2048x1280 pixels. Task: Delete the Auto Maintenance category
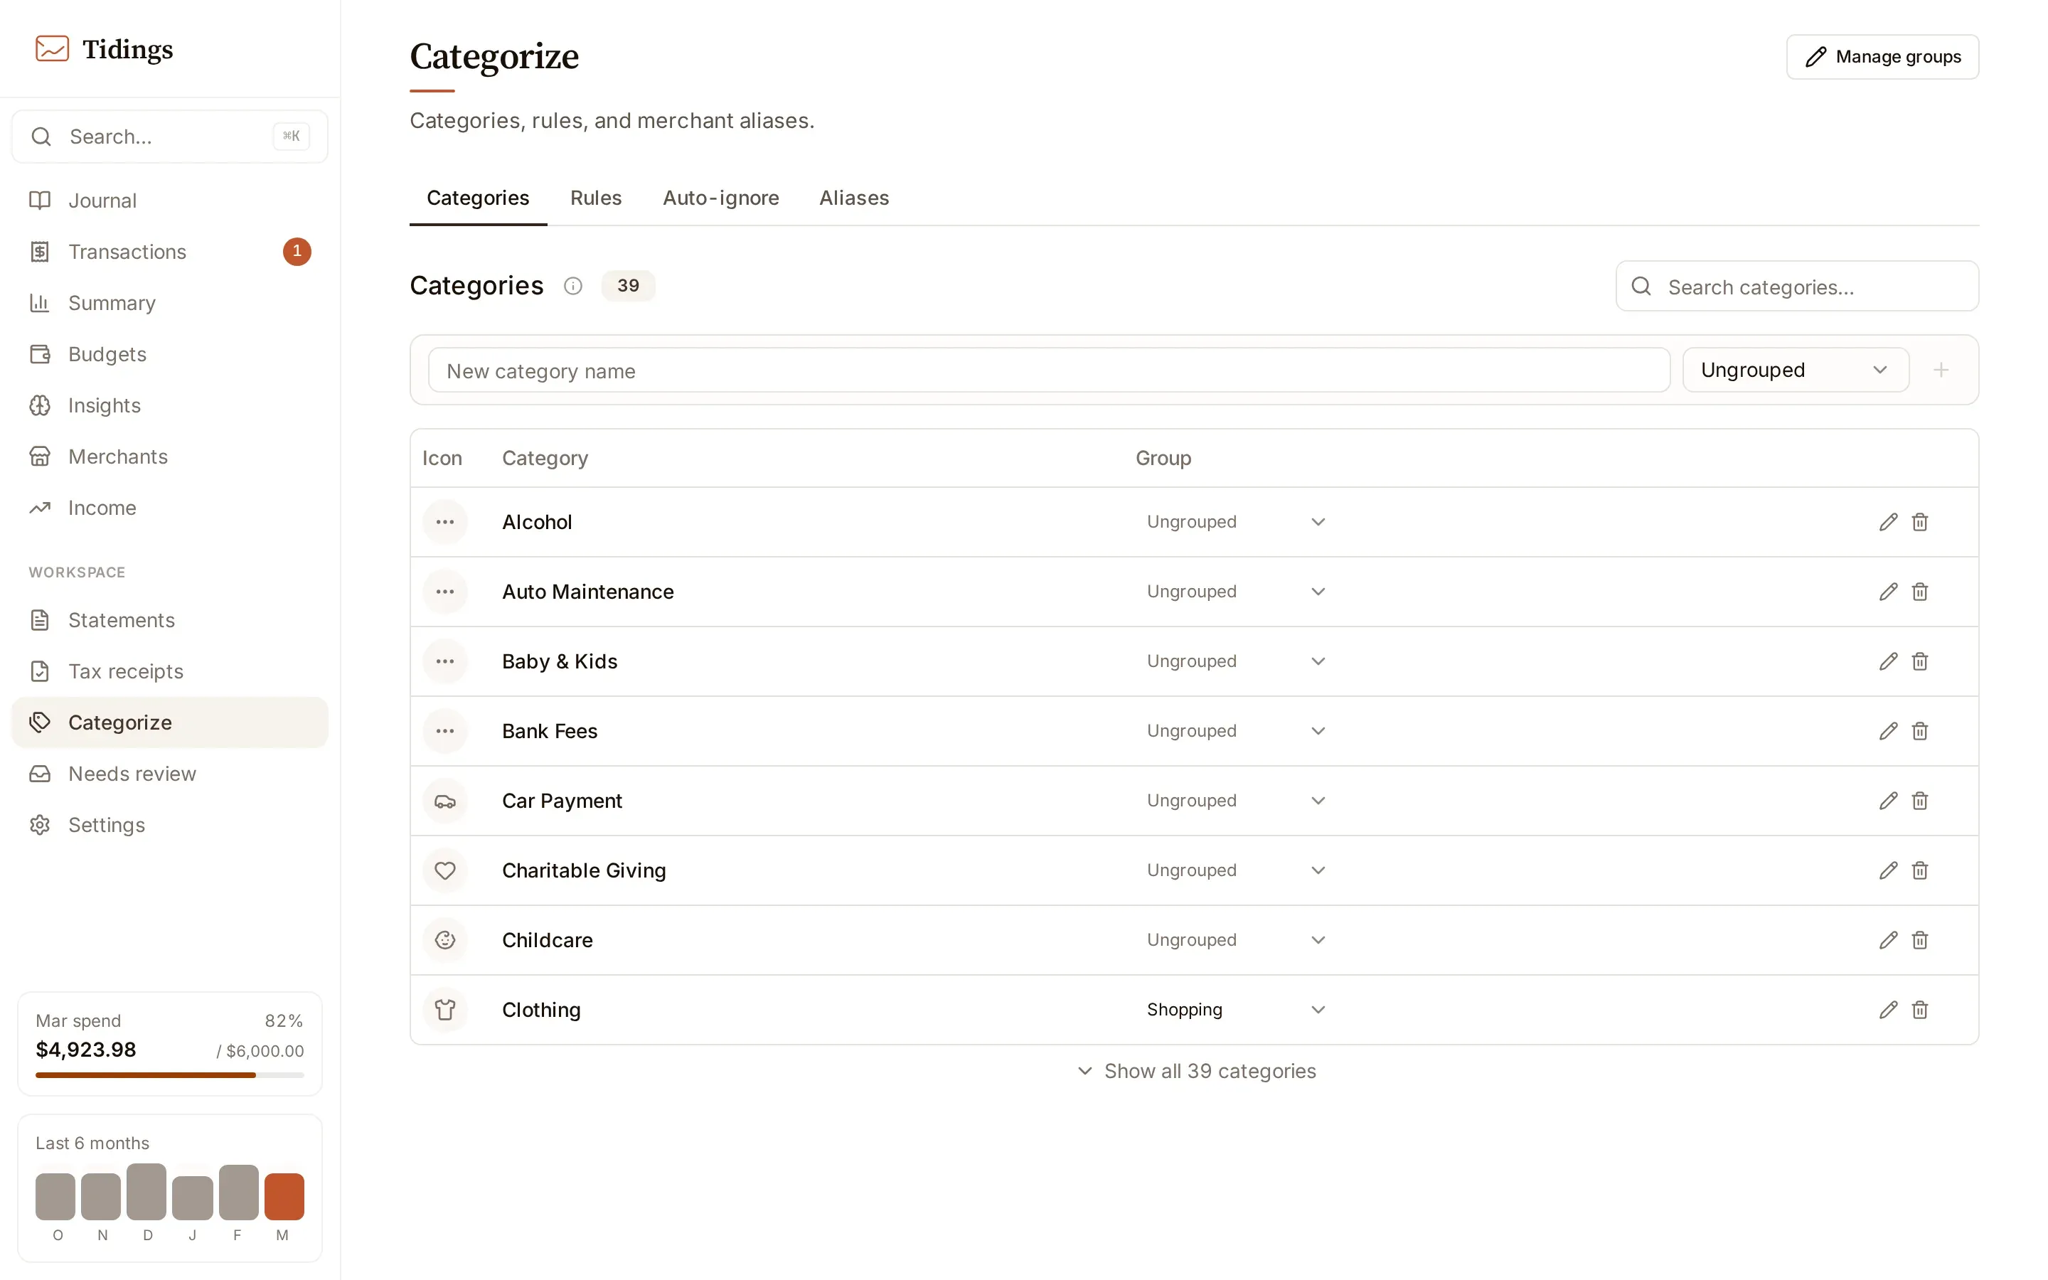coord(1919,592)
